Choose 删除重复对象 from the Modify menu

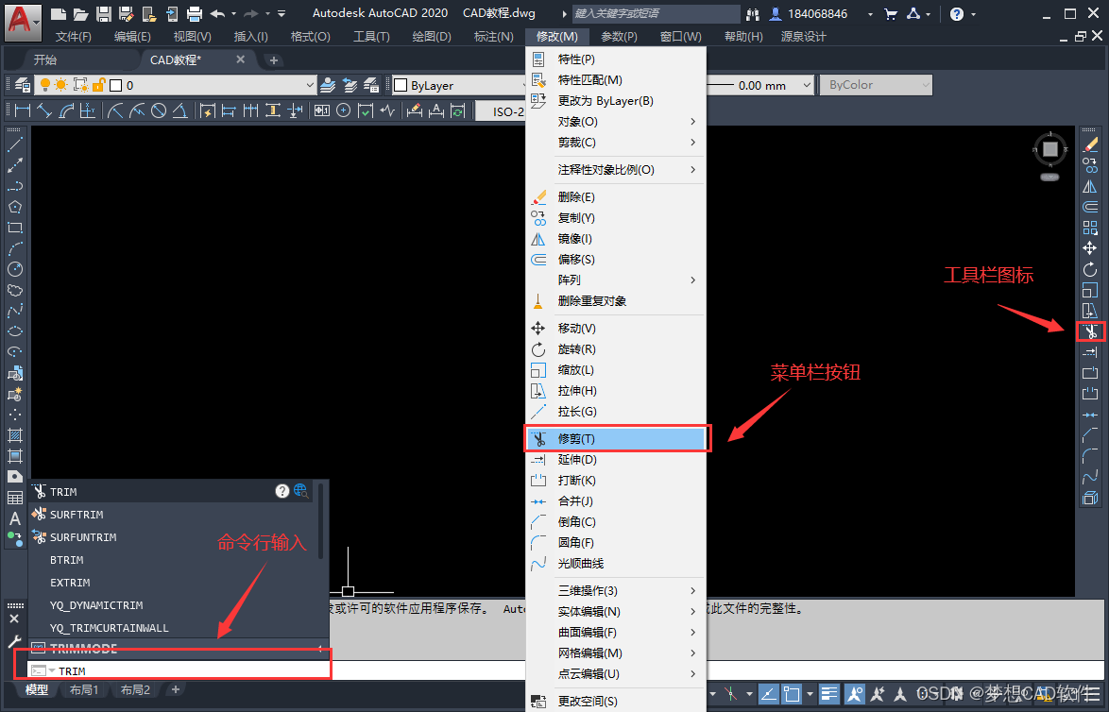tap(615, 301)
